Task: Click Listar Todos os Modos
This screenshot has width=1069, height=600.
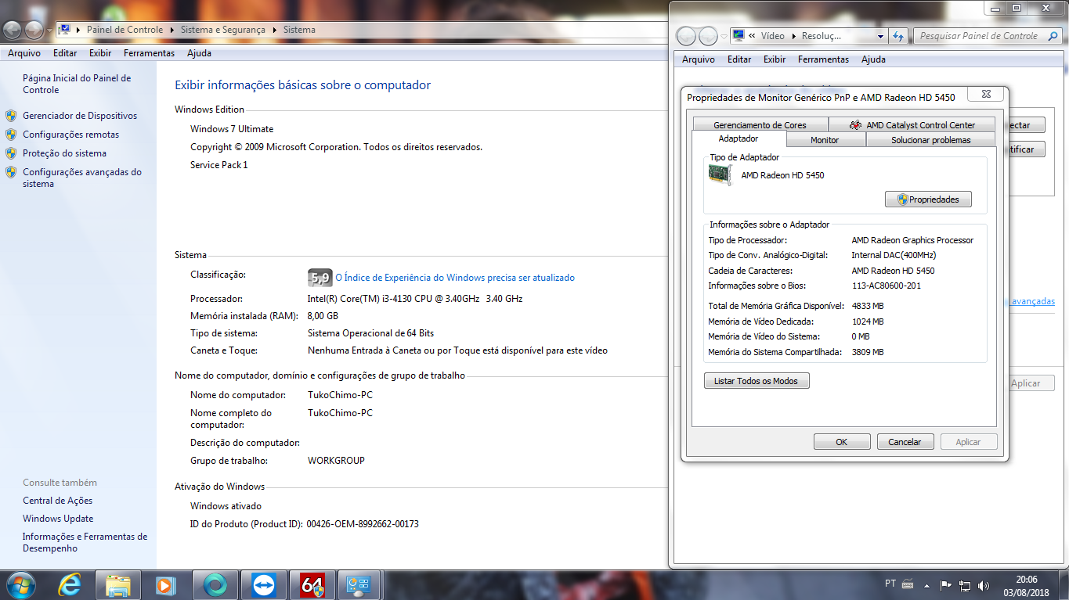Action: 757,381
